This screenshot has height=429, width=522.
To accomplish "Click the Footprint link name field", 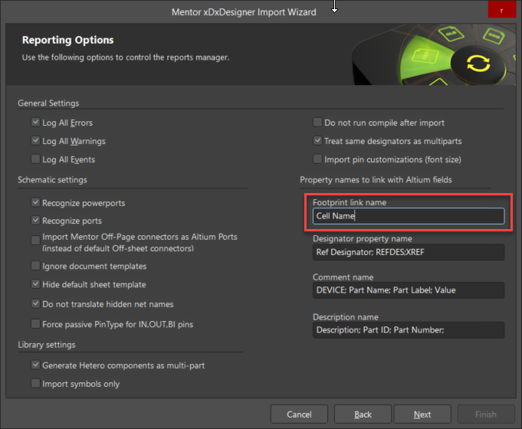I will tap(409, 216).
